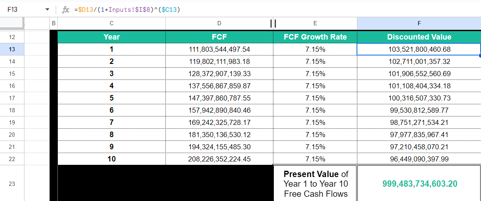
Task: Select column F header
Action: tap(419, 24)
